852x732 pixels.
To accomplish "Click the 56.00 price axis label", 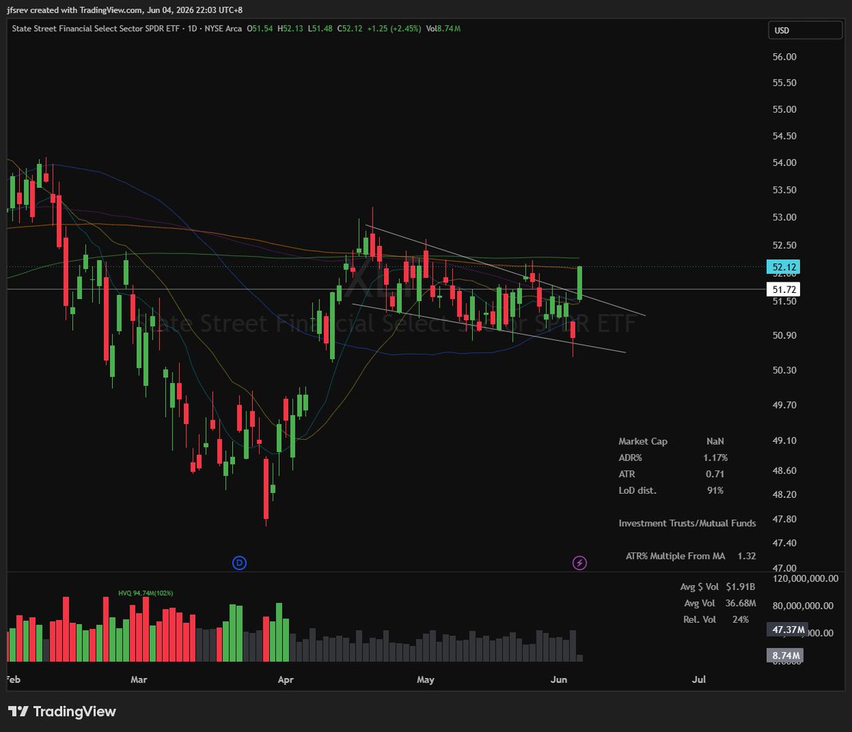I will coord(784,57).
